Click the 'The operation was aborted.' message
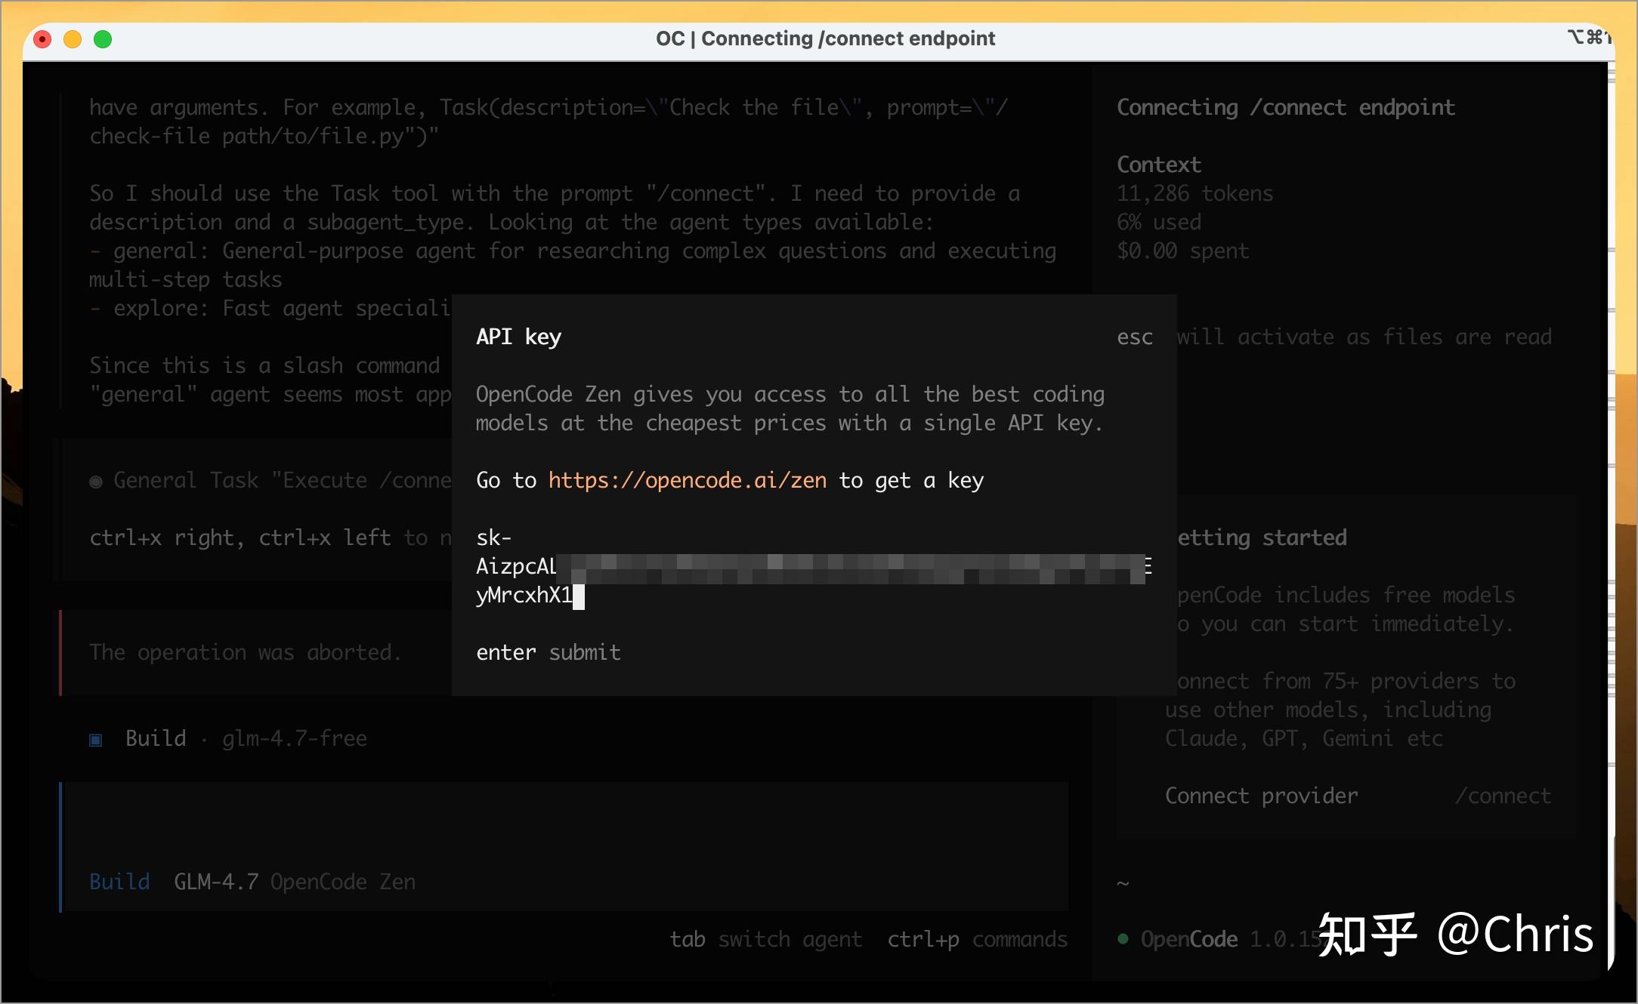Screen dimensions: 1638x1004 245,652
